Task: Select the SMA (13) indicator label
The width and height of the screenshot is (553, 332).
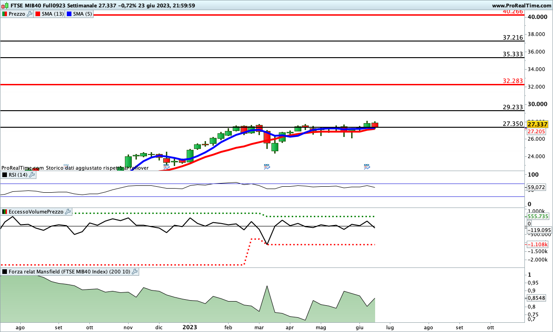Action: 53,14
